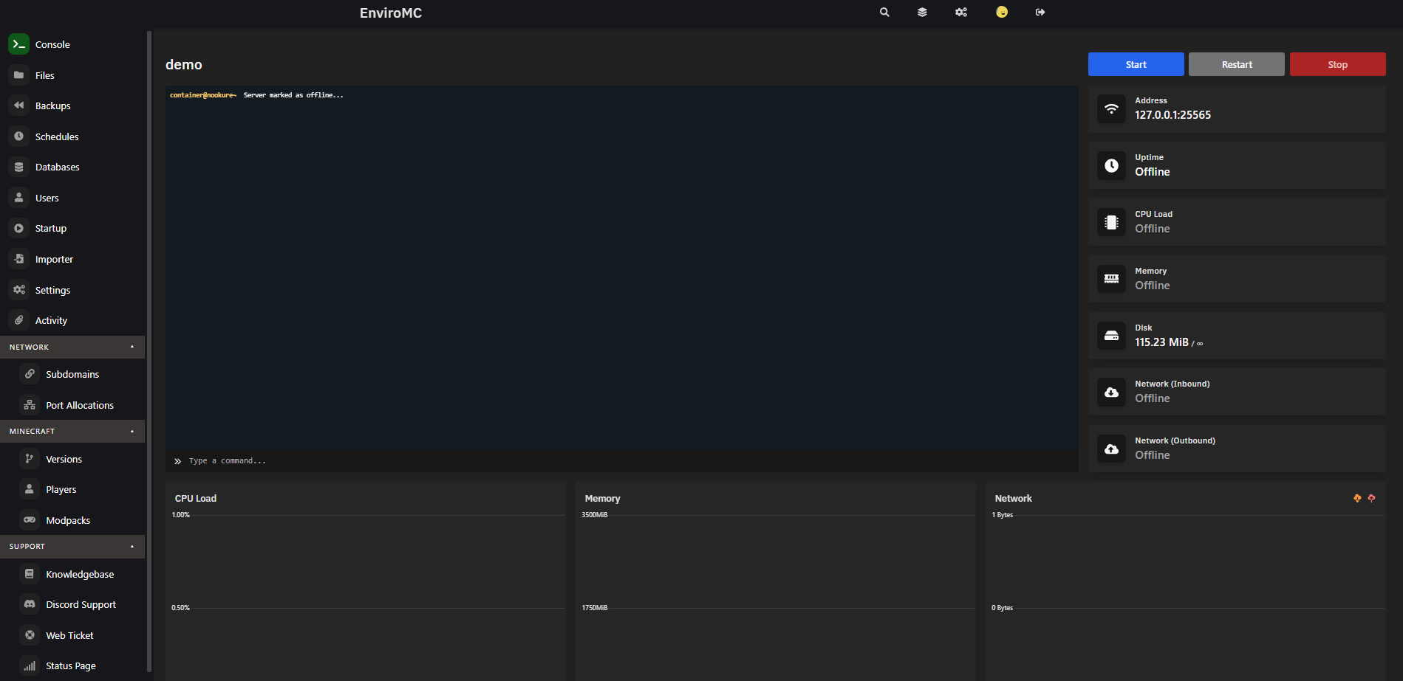Open search with the magnifier icon

[x=884, y=13]
